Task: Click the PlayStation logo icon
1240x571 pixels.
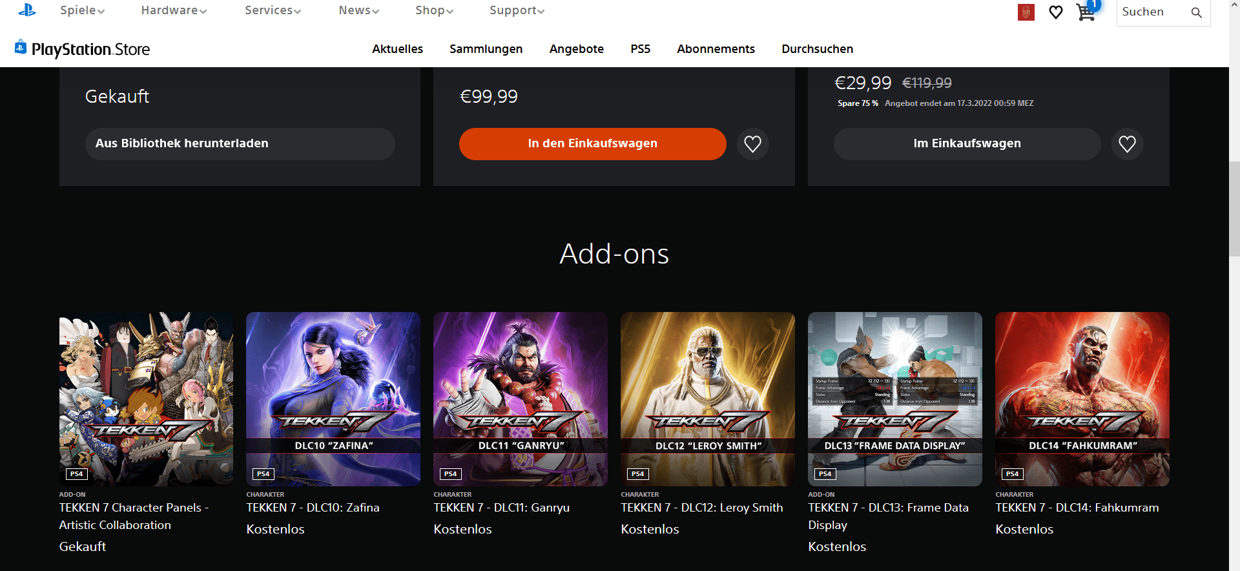Action: tap(27, 10)
